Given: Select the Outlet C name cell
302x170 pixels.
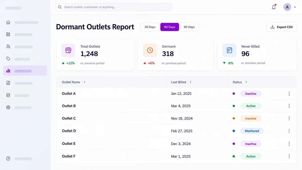Looking at the screenshot, I should [x=69, y=118].
